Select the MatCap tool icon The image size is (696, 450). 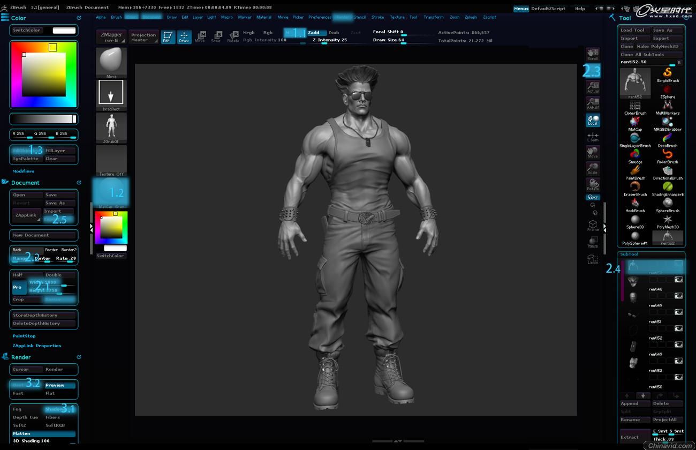(635, 123)
